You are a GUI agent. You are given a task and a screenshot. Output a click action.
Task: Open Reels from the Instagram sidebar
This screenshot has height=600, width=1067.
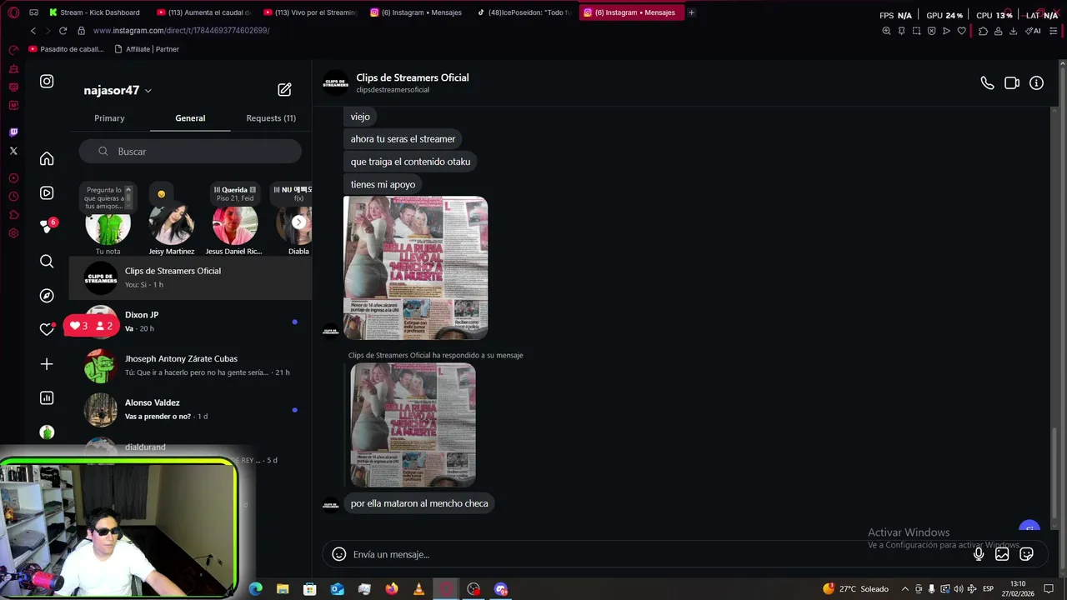pos(47,192)
